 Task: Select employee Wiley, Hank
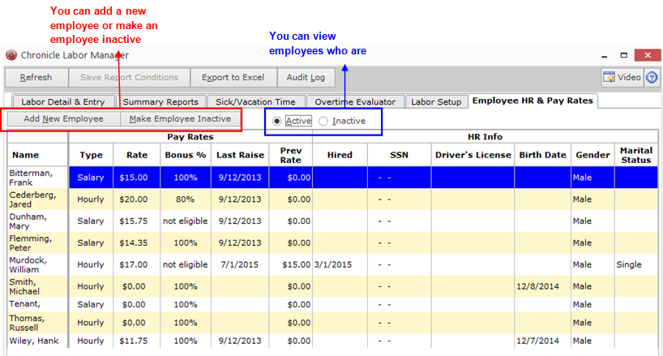tap(37, 341)
